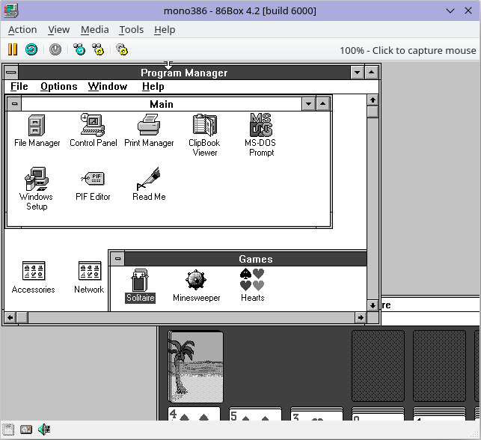Click the floppy drive status bar icon
Image resolution: width=481 pixels, height=440 pixels.
click(8, 430)
